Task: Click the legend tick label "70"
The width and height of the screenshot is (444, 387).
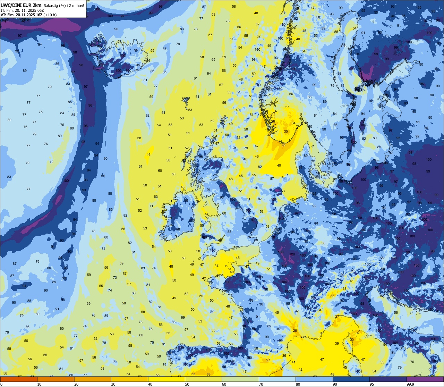Action: coord(261,384)
